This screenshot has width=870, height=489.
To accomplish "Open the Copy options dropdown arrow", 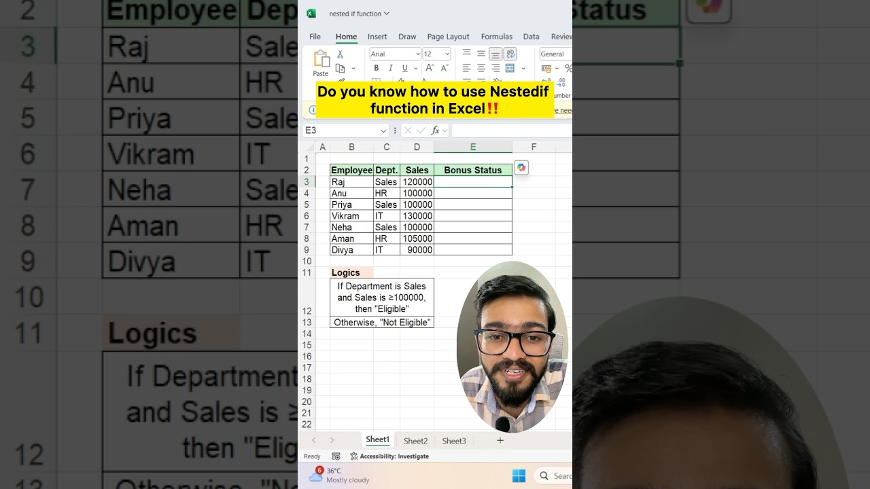I will click(x=353, y=69).
